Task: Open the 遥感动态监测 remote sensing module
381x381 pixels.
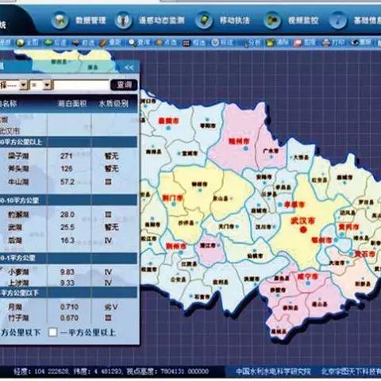Action: (x=150, y=20)
